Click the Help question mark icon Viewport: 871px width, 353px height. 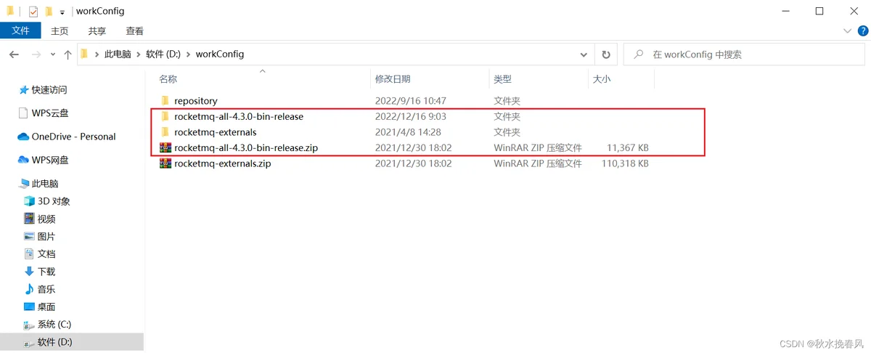pyautogui.click(x=862, y=31)
